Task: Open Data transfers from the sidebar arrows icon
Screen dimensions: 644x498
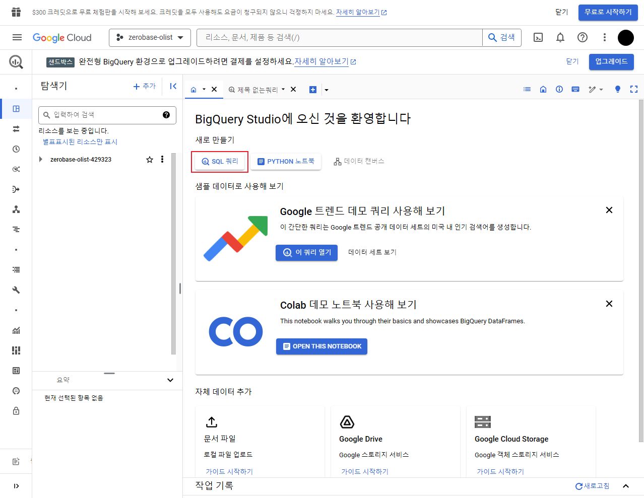Action: click(x=16, y=129)
